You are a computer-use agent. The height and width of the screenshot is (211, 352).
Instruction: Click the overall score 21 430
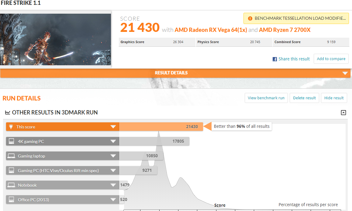pyautogui.click(x=140, y=28)
